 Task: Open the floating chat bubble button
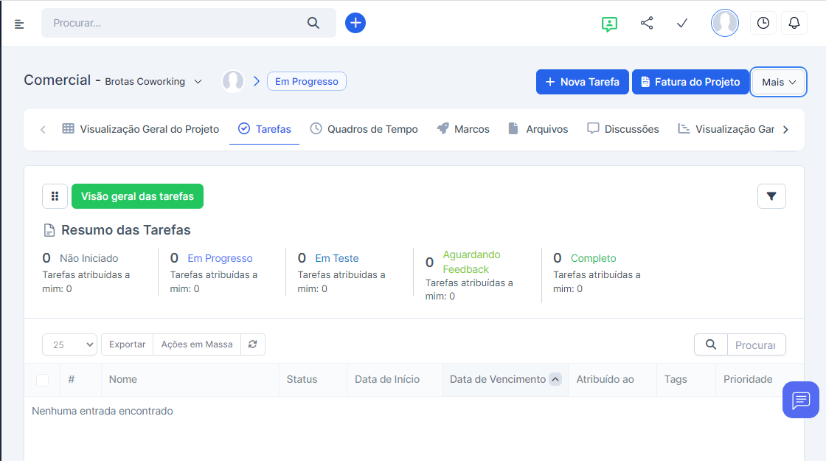click(x=801, y=400)
